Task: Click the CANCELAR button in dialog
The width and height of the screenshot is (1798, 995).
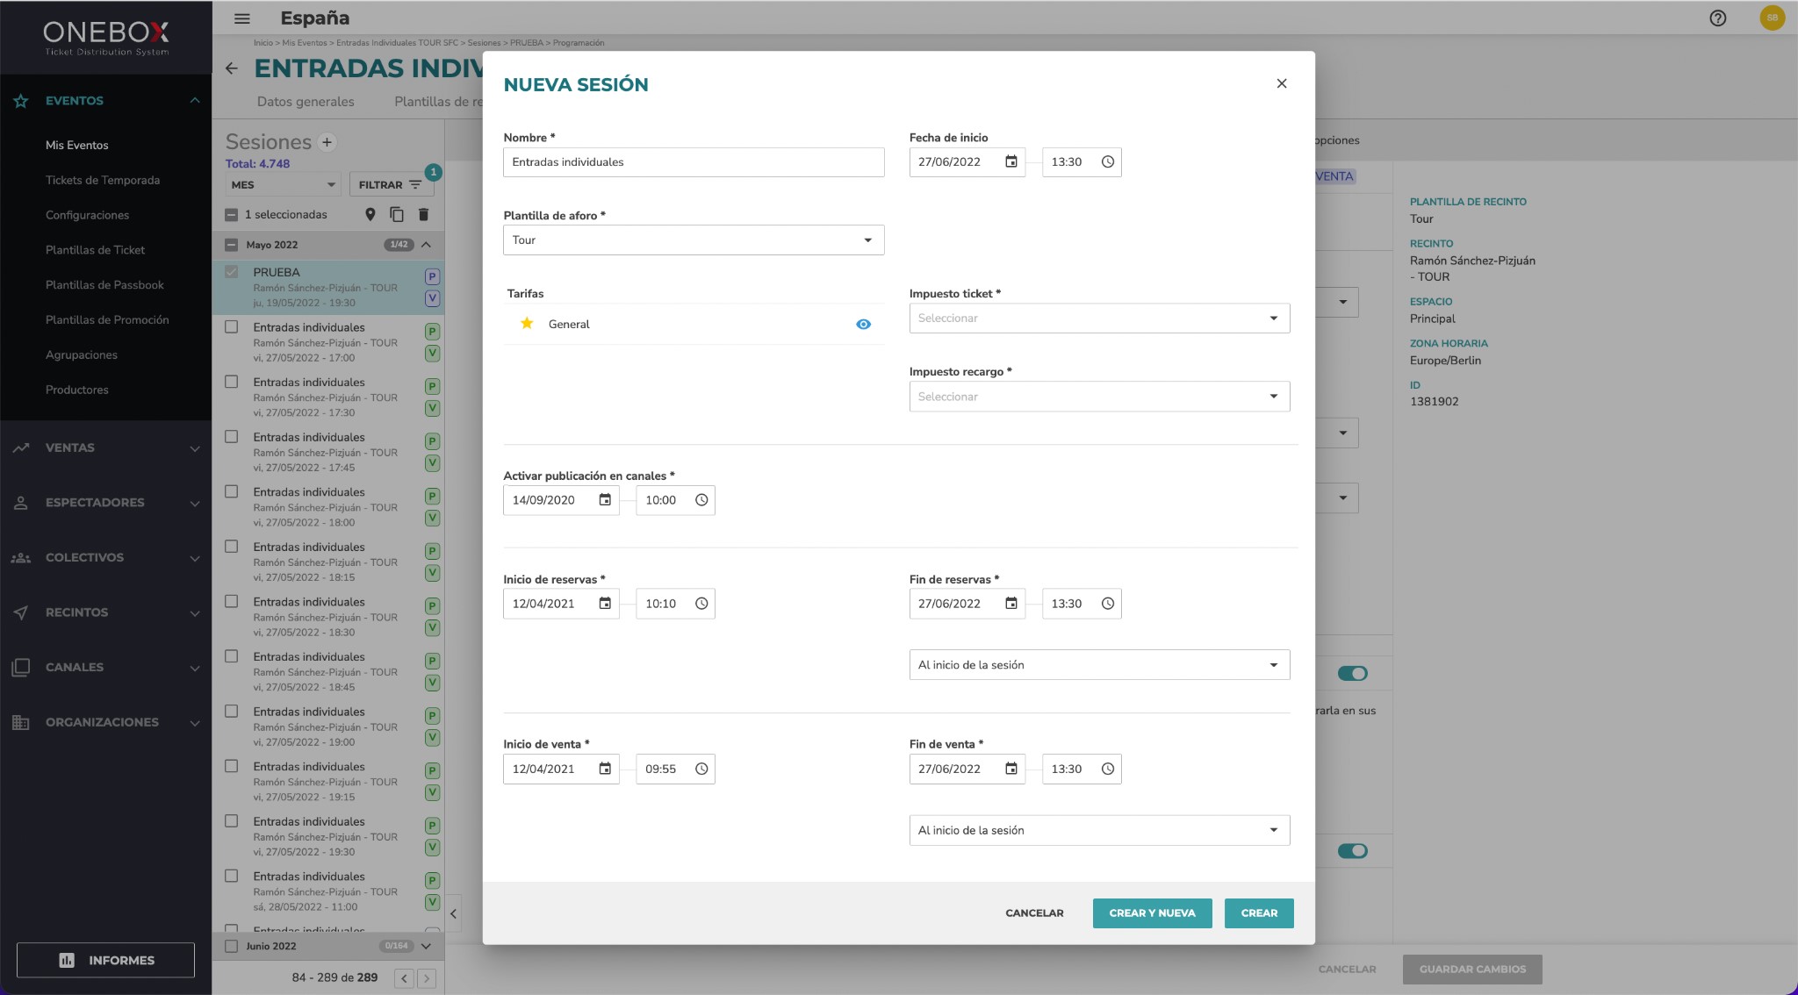Action: tap(1034, 913)
